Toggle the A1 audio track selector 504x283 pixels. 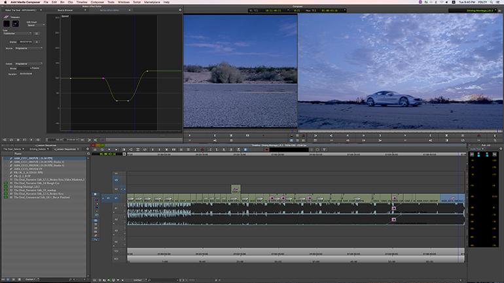click(116, 208)
